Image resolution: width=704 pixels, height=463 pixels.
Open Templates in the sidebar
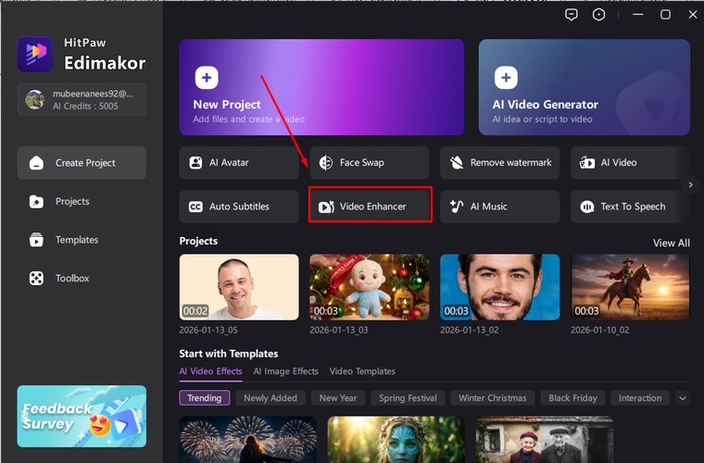(82, 240)
